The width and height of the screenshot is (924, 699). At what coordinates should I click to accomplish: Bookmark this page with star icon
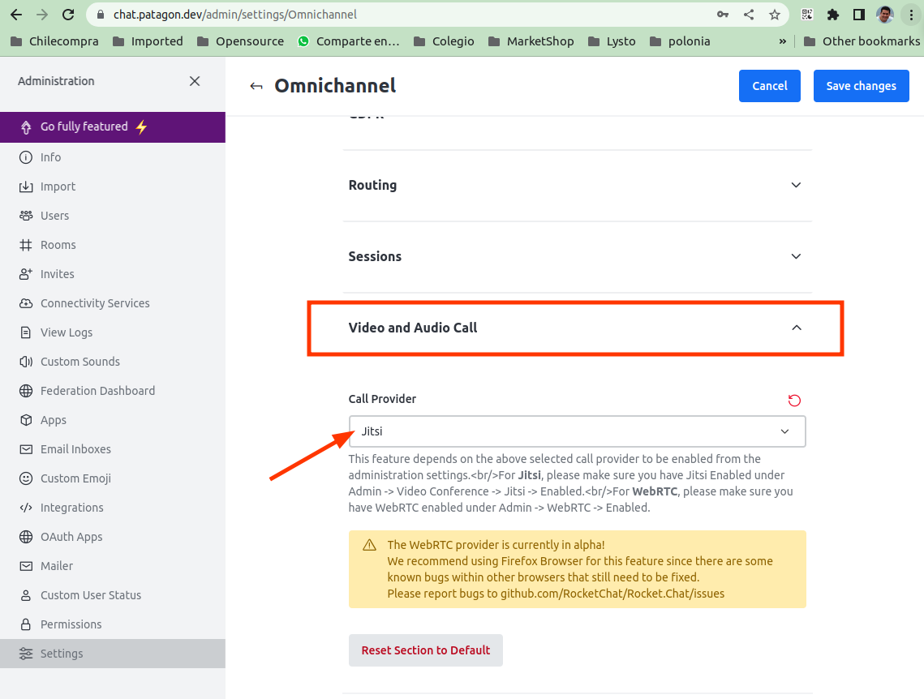pyautogui.click(x=775, y=15)
